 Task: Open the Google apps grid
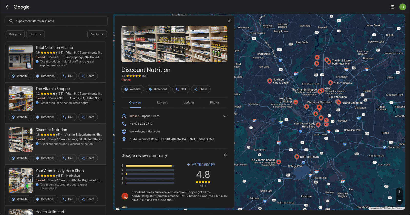coord(392,7)
